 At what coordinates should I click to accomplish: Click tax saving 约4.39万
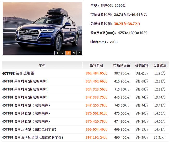142,137
